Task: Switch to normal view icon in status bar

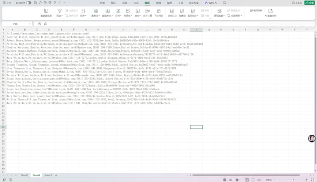Action: [x=247, y=180]
